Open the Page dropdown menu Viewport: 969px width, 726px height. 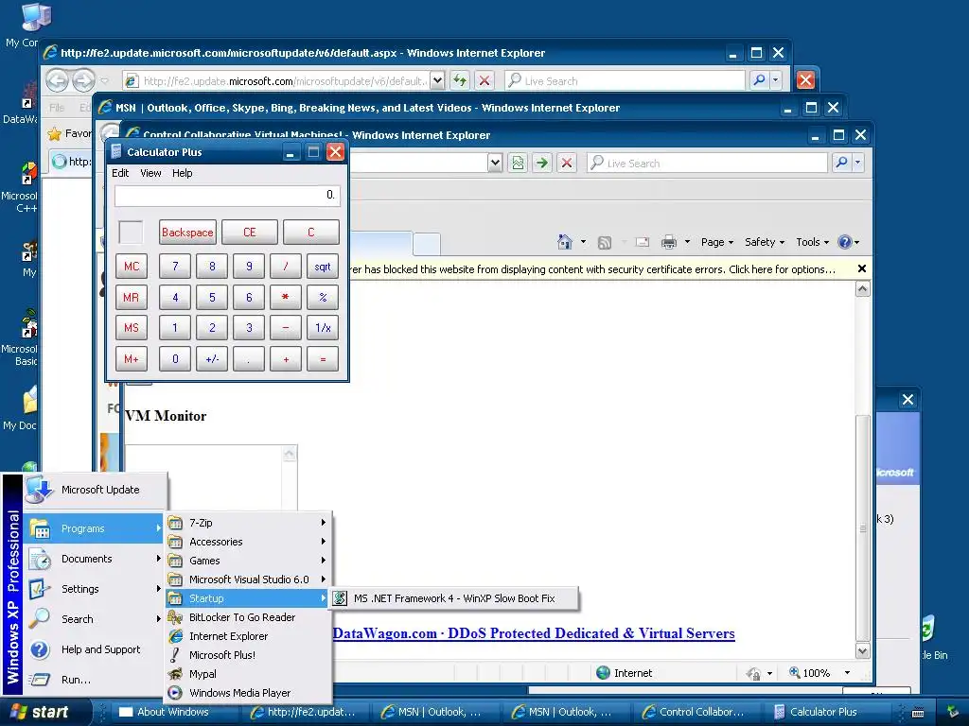(717, 242)
